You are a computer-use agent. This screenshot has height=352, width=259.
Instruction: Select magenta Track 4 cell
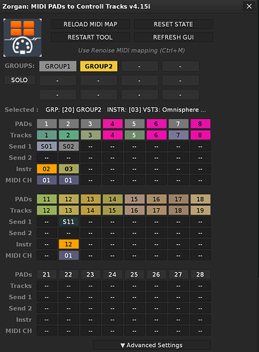pos(112,135)
